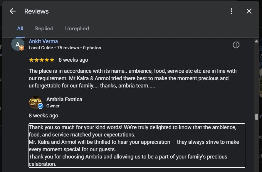Open the Ankit Verma reviewer name link

[43, 41]
